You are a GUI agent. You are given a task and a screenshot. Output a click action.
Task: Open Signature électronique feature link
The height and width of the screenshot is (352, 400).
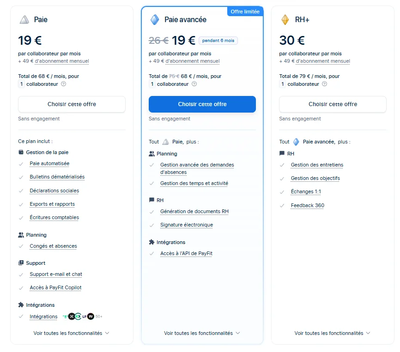pos(187,225)
